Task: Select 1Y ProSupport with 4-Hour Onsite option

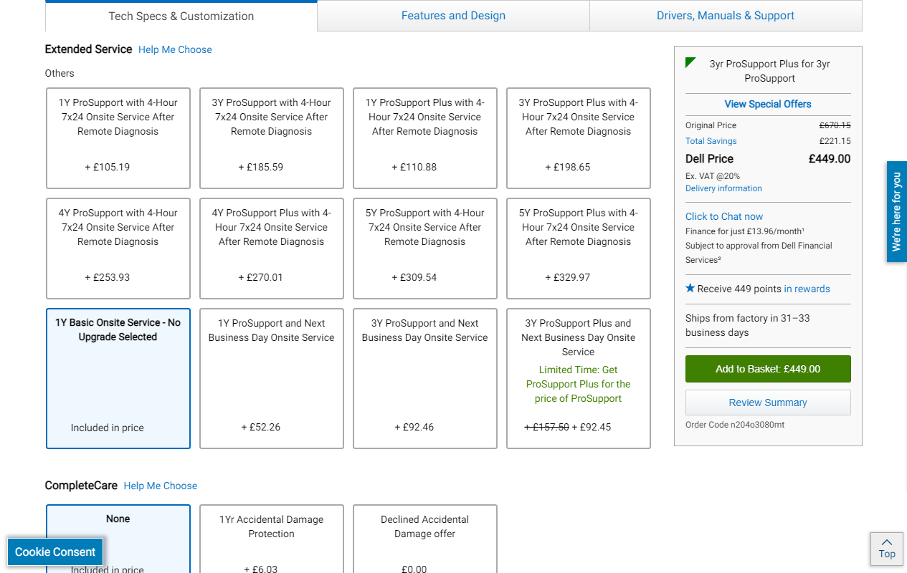Action: pyautogui.click(x=118, y=138)
